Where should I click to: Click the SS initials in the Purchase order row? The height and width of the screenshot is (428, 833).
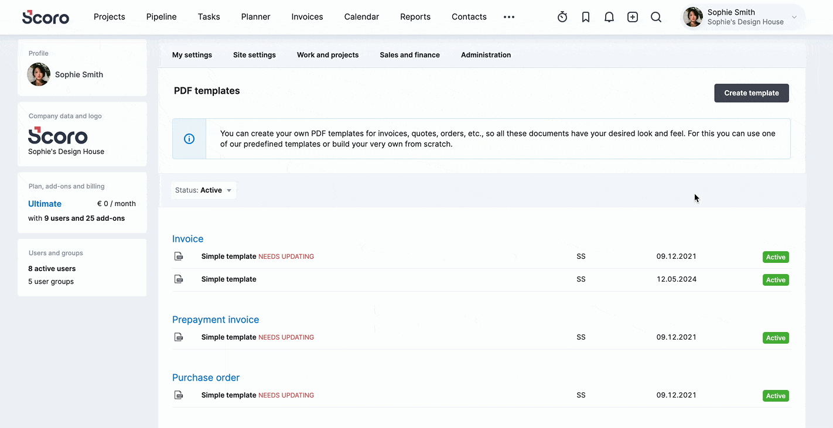click(581, 395)
